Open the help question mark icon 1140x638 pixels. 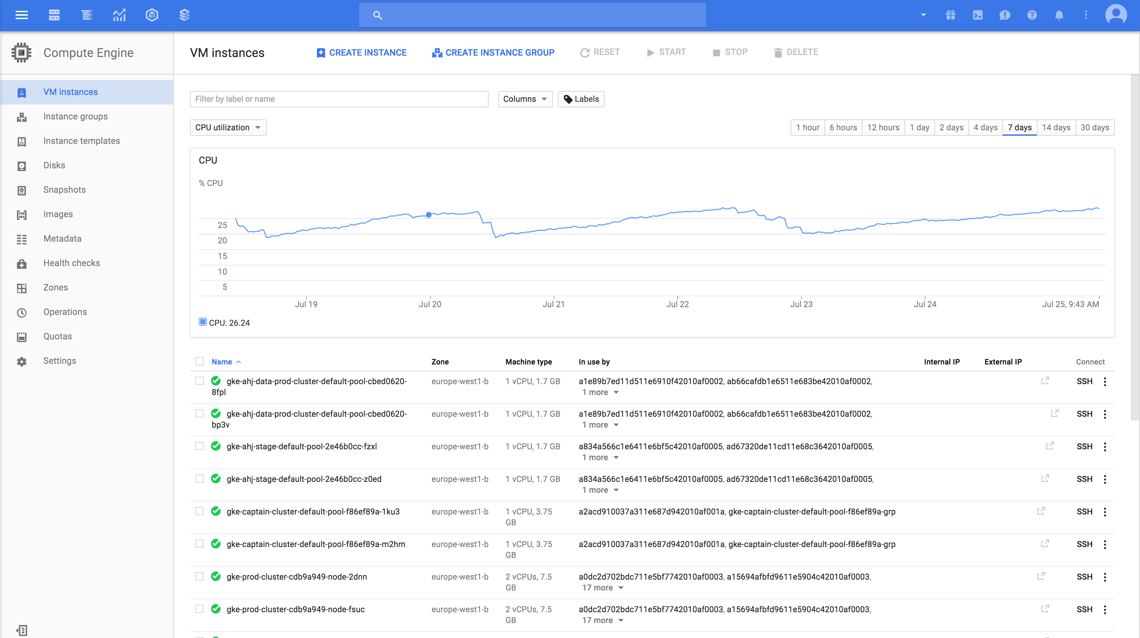pos(1031,15)
